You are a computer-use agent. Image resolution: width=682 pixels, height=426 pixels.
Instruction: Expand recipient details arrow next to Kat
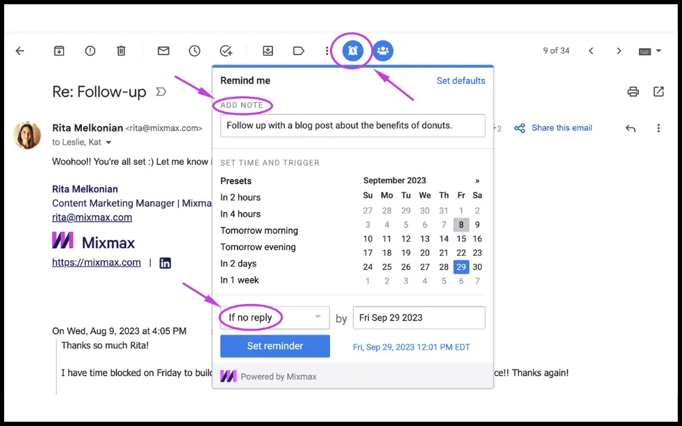click(108, 142)
